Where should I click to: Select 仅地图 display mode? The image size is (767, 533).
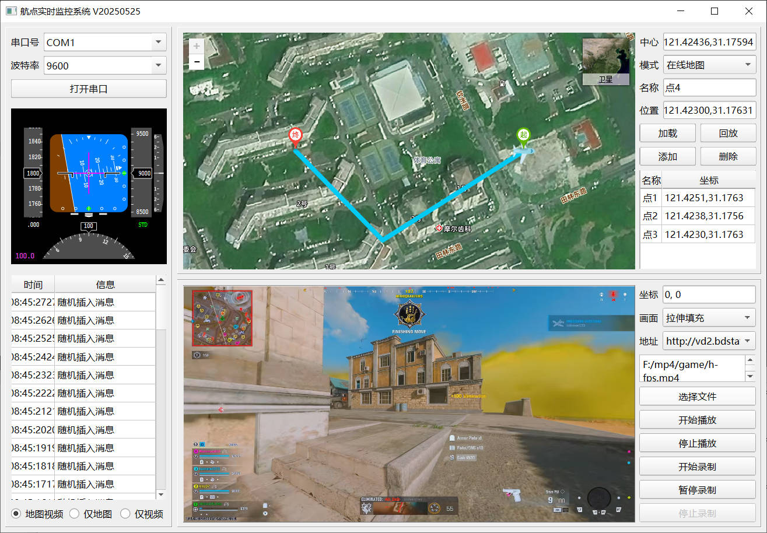click(x=90, y=514)
